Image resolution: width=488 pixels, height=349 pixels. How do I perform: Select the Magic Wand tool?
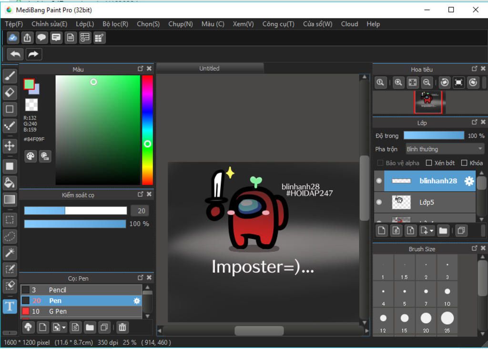pos(10,253)
